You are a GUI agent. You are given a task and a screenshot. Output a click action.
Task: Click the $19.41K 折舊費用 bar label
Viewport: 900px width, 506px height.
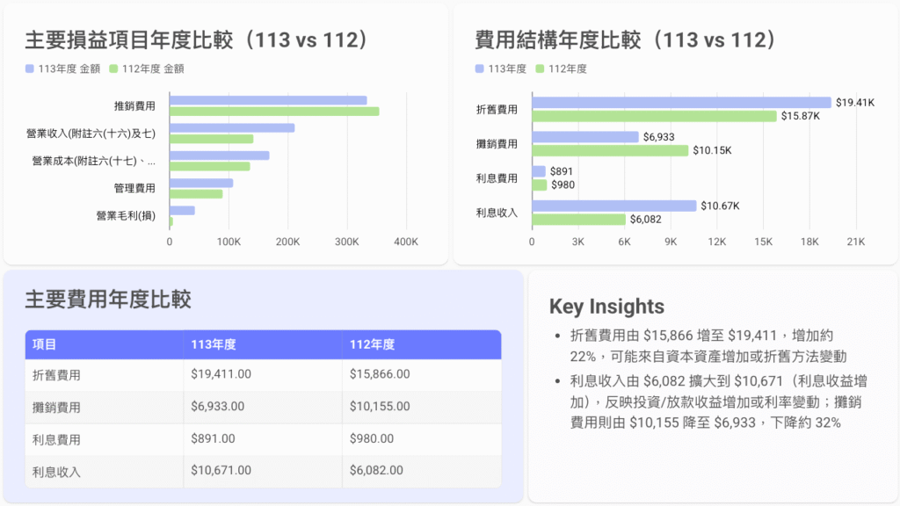(x=854, y=103)
